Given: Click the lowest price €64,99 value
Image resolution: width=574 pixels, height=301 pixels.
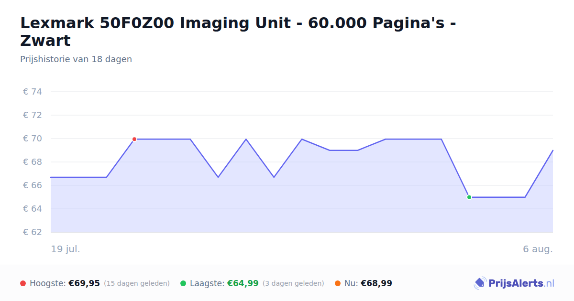Looking at the screenshot, I should click(243, 283).
